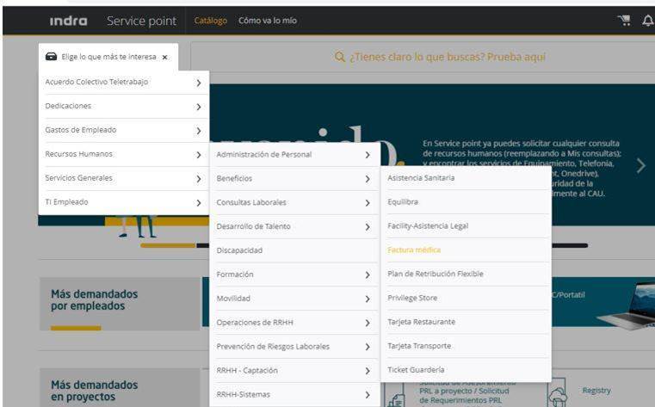Open the Catálogo tab
This screenshot has width=655, height=407.
click(x=210, y=21)
